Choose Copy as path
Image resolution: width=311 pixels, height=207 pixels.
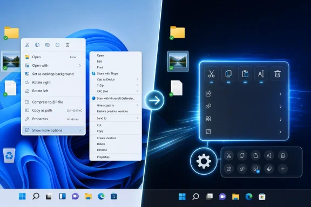point(53,111)
